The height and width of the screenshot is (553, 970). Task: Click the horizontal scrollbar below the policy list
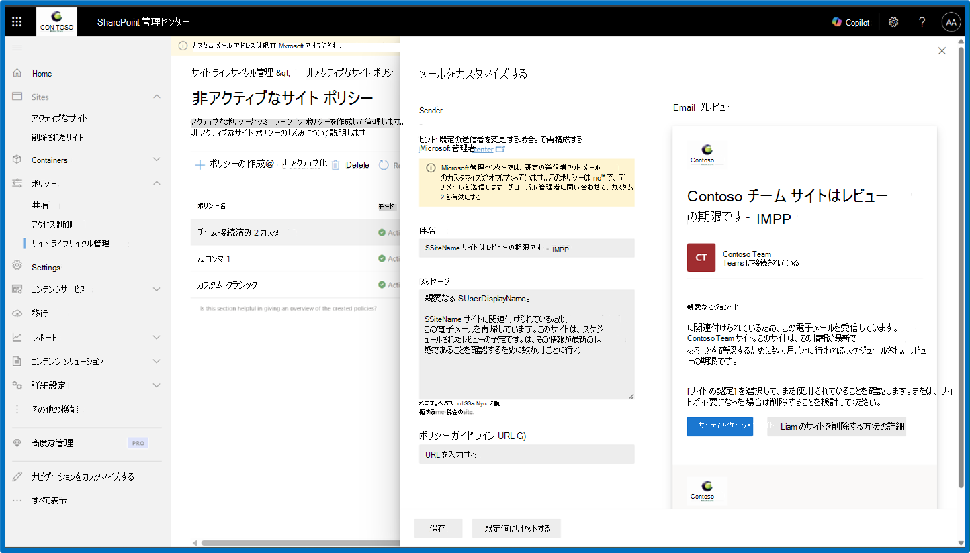pos(301,542)
